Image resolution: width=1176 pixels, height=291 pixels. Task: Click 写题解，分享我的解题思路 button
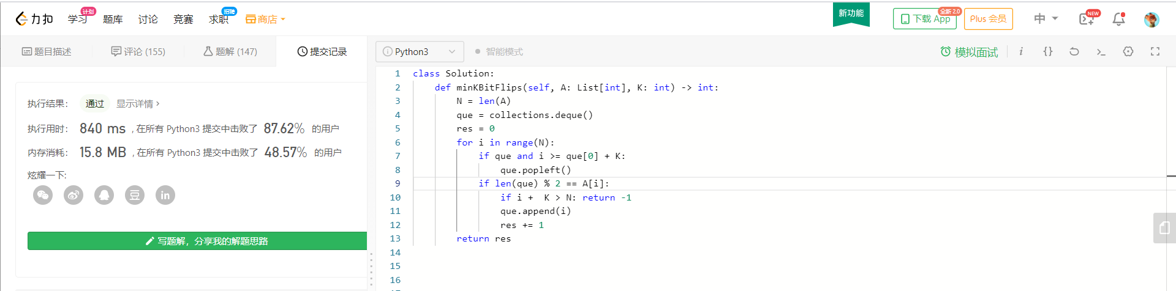click(197, 241)
